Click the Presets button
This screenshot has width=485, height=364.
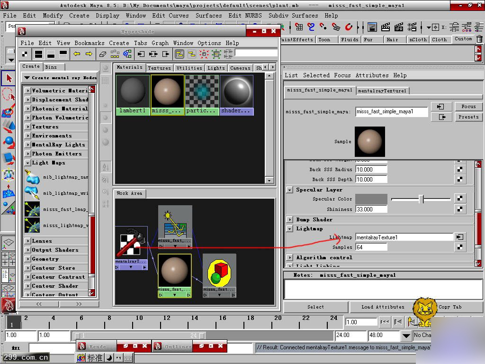(x=468, y=117)
